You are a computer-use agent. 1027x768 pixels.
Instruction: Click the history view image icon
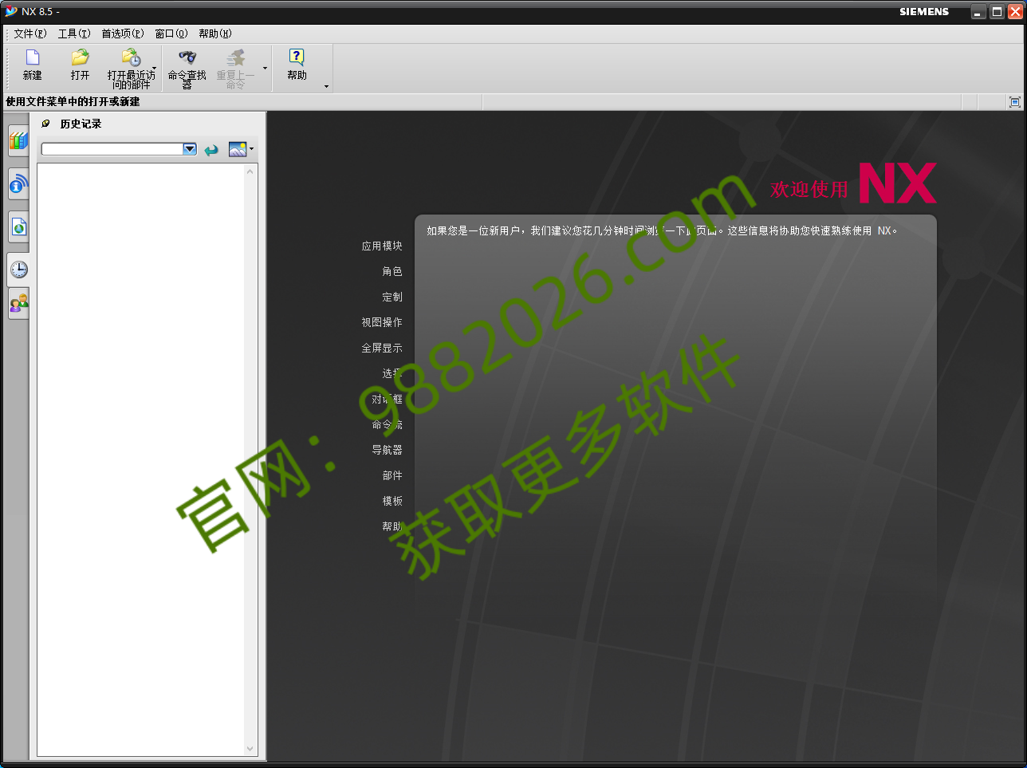(238, 149)
